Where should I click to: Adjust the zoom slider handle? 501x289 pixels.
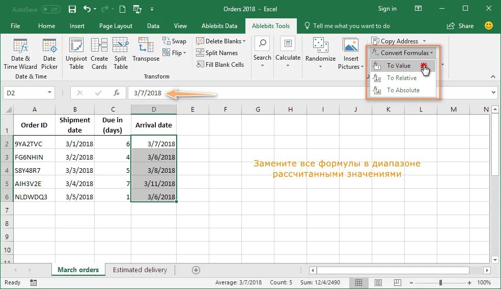(440, 282)
